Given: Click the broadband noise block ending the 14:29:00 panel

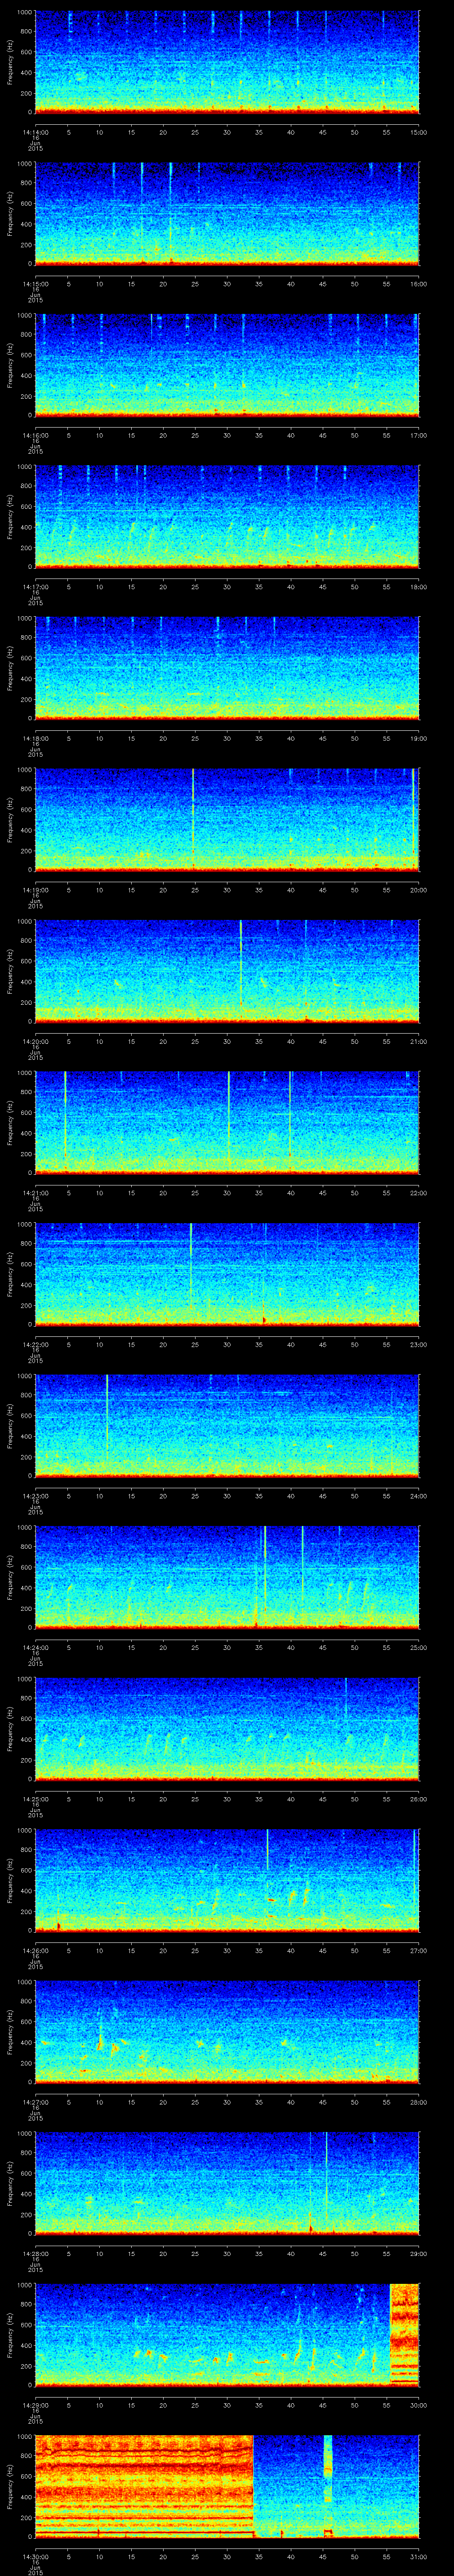Looking at the screenshot, I should tap(404, 2334).
